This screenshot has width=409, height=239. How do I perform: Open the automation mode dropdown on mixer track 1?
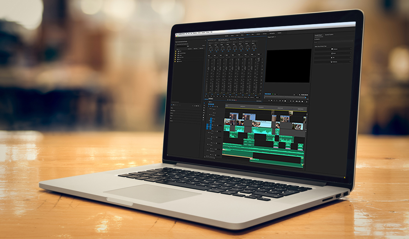(x=209, y=45)
